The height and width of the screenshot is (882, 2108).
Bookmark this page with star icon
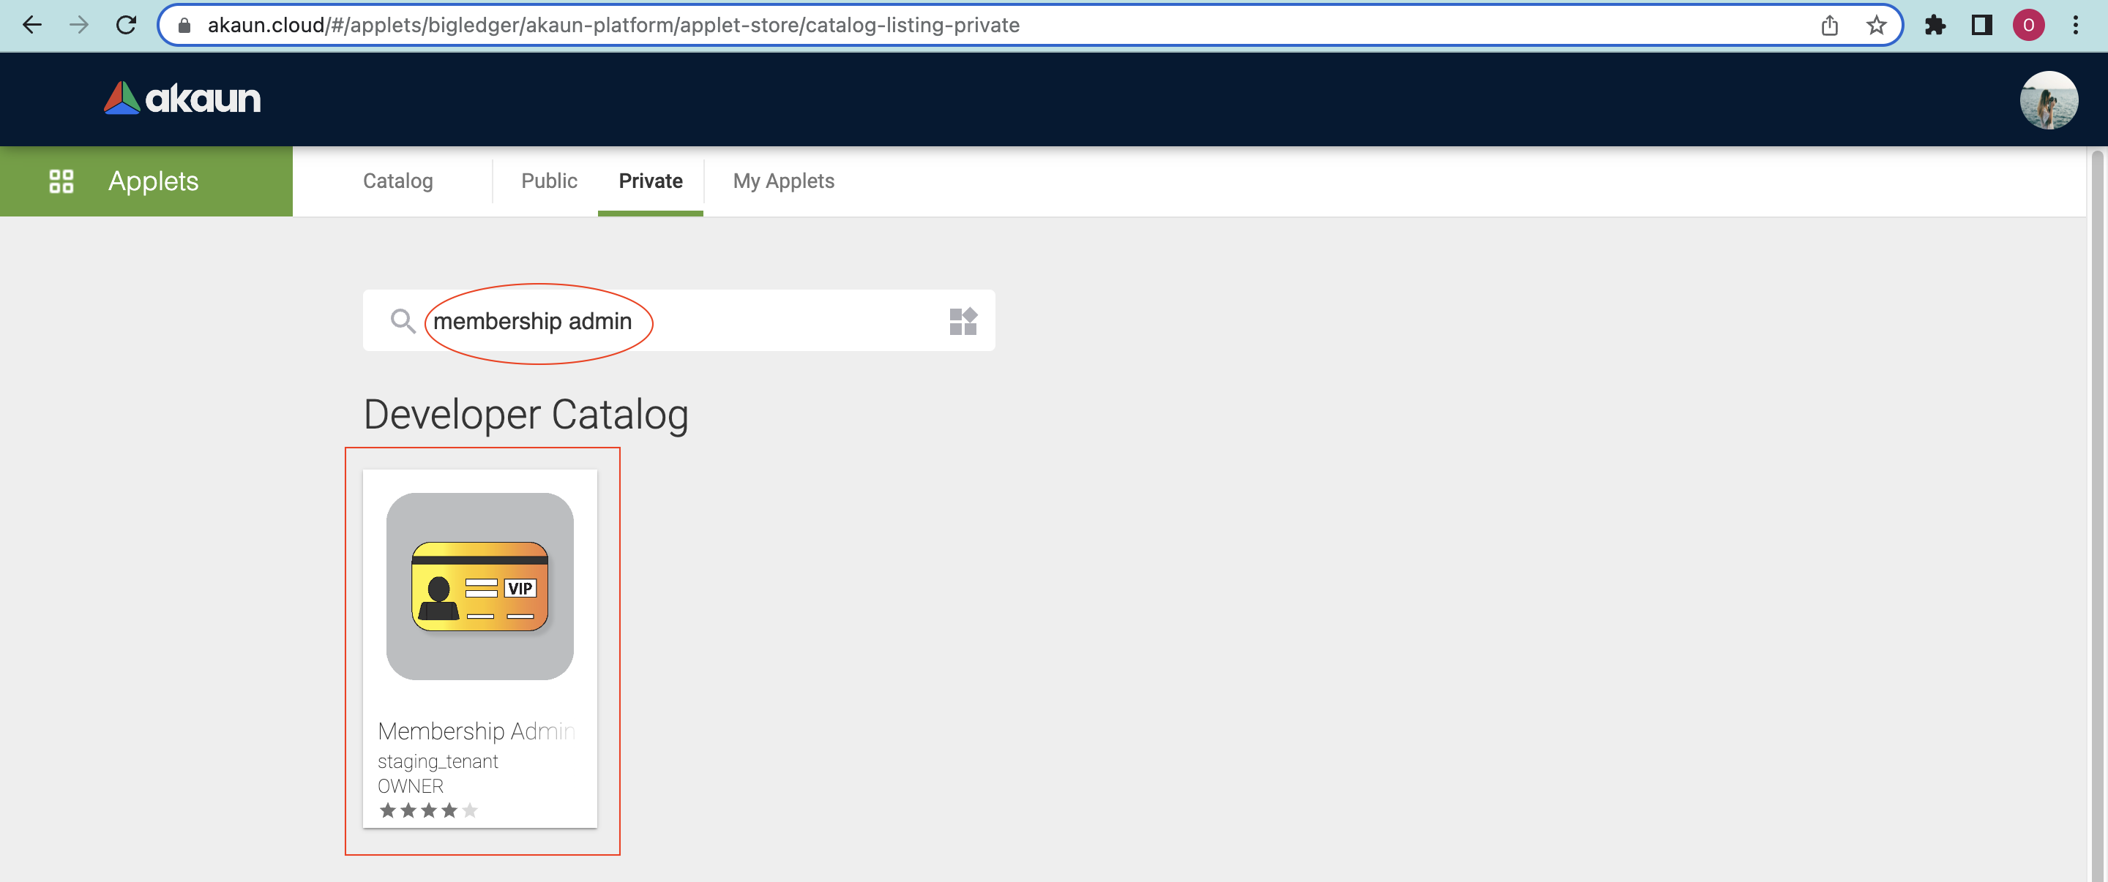point(1875,26)
